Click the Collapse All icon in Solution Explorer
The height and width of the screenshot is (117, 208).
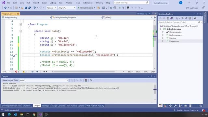[x=186, y=18]
